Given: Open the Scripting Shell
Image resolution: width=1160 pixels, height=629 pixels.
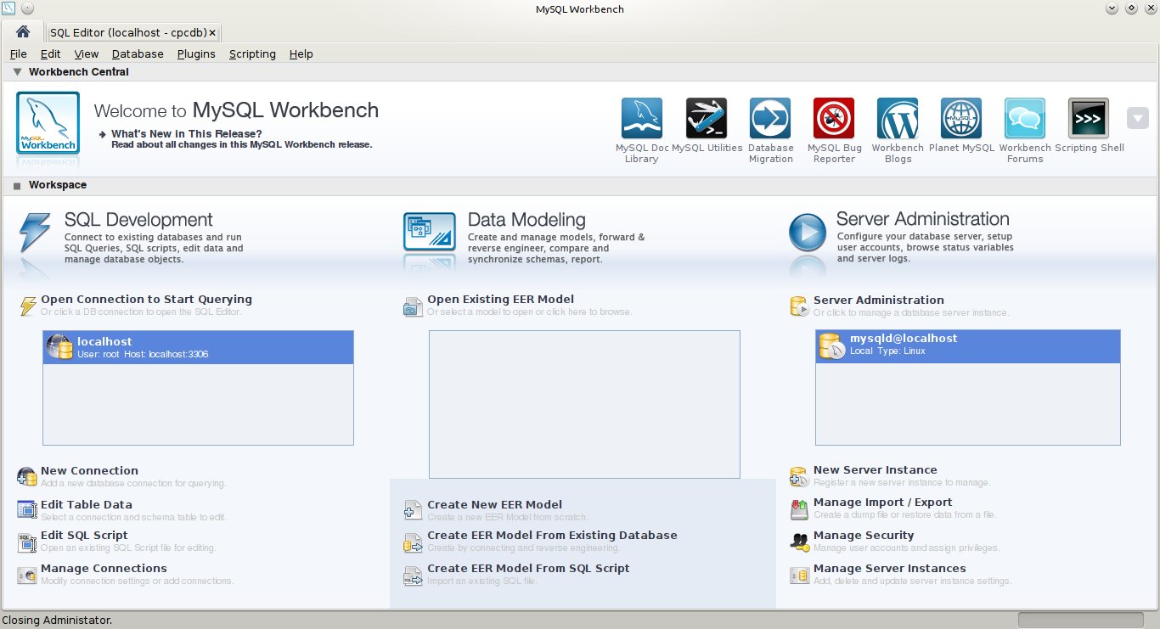Looking at the screenshot, I should (x=1089, y=118).
